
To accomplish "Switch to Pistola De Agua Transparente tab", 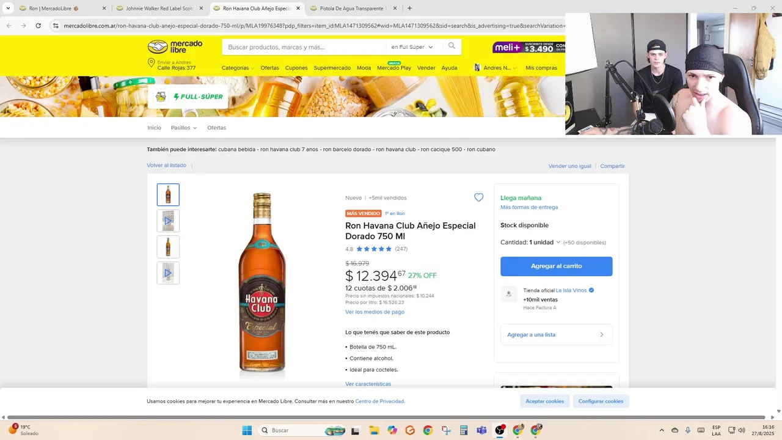I will (x=354, y=9).
